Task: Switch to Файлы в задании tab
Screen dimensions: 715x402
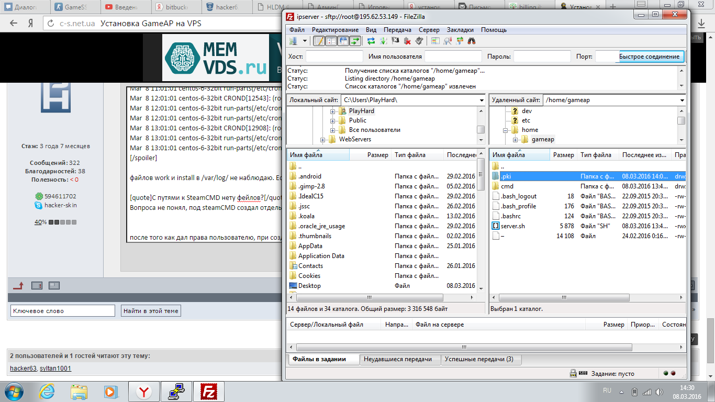Action: pyautogui.click(x=324, y=359)
